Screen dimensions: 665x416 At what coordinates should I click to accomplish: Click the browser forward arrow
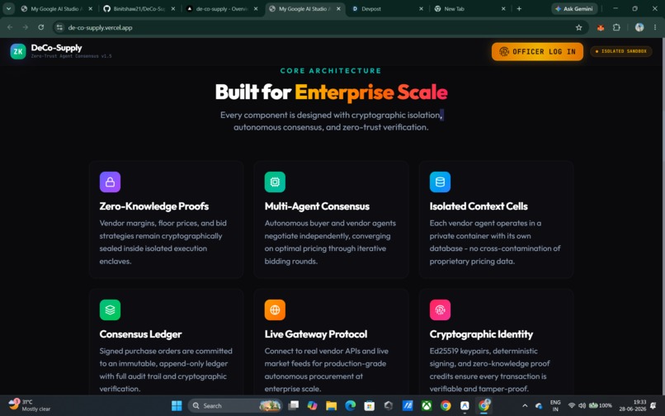(x=26, y=27)
